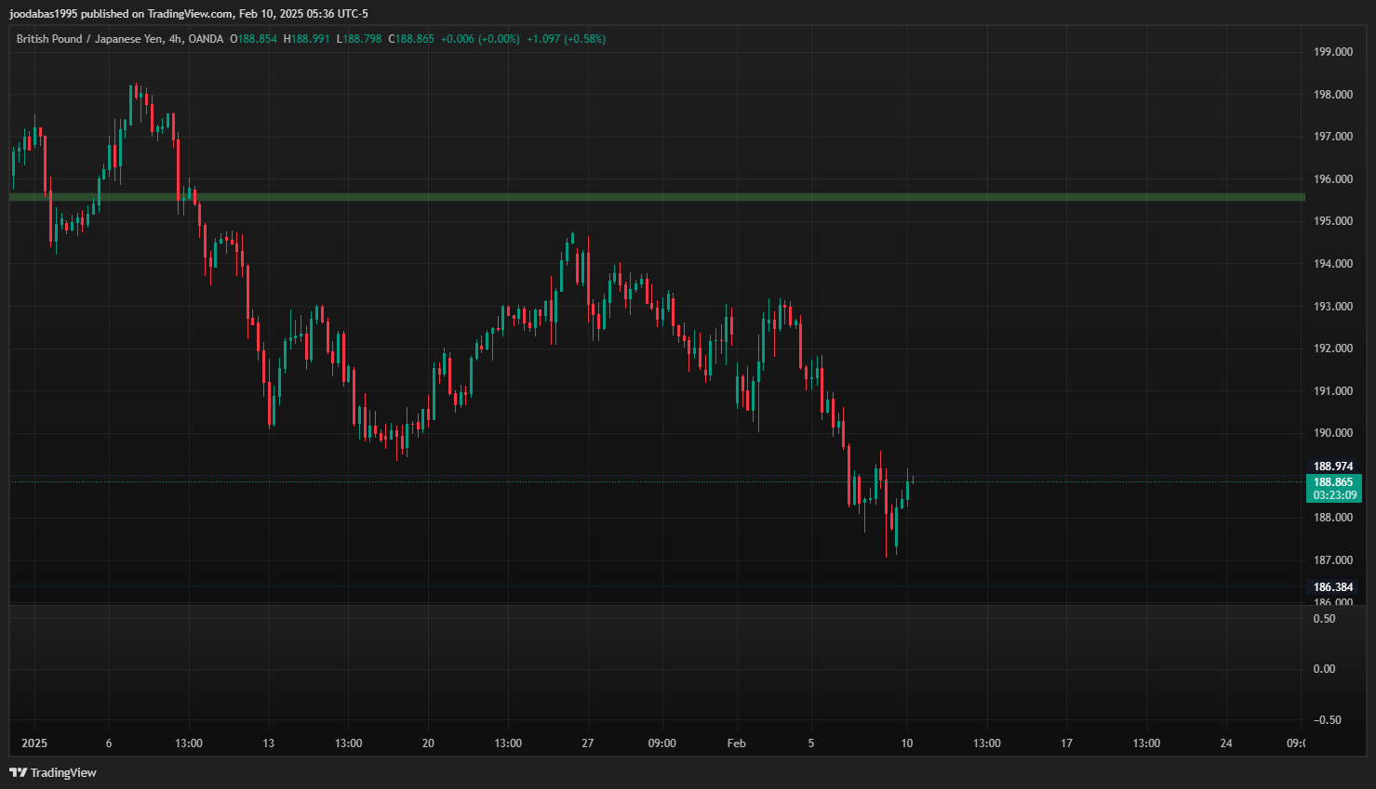Click the 188.974 price marker on axis
The image size is (1376, 789).
(x=1332, y=467)
